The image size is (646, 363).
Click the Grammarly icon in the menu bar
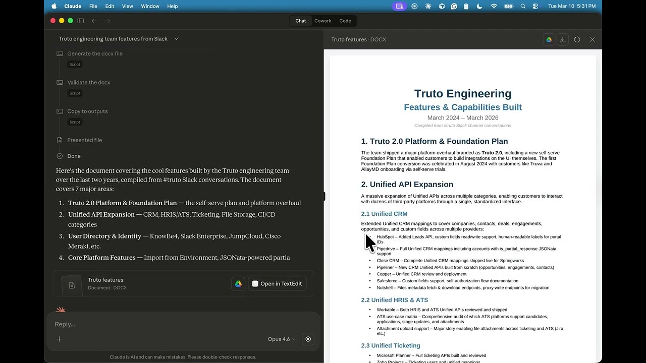coord(454,6)
